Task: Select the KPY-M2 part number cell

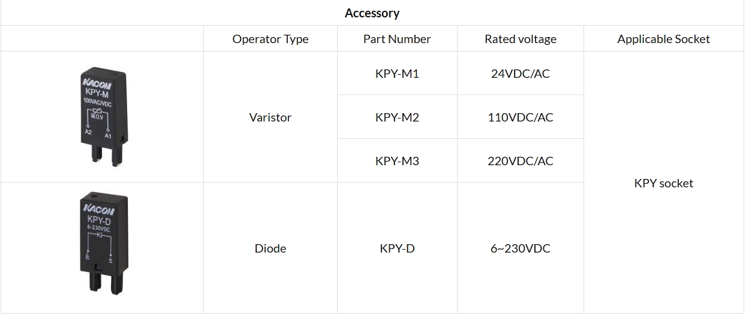Action: point(397,117)
